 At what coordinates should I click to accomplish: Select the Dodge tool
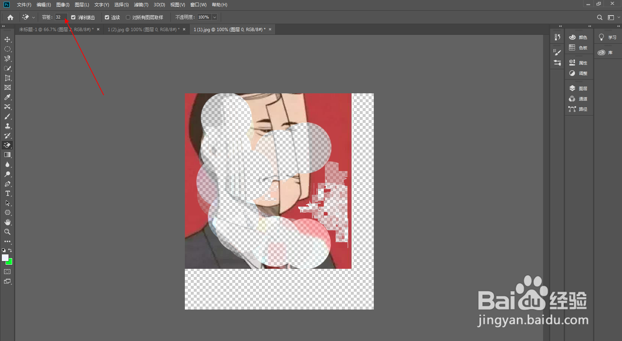7,174
